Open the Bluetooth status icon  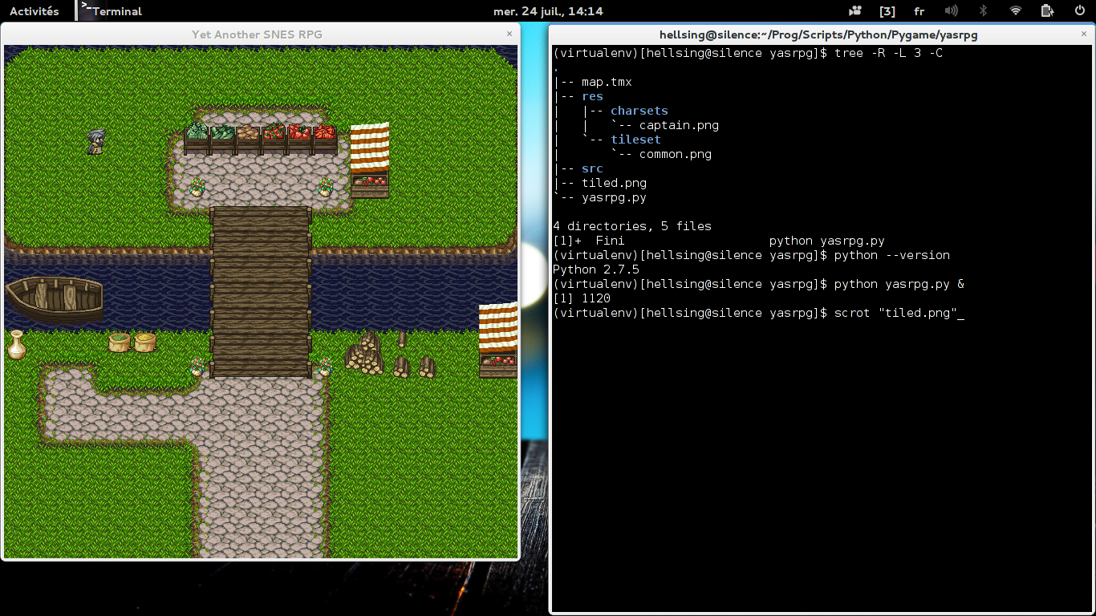(981, 11)
